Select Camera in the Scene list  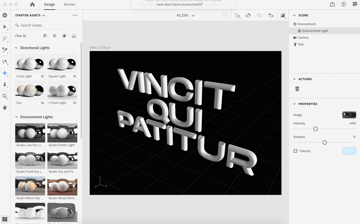pyautogui.click(x=324, y=38)
